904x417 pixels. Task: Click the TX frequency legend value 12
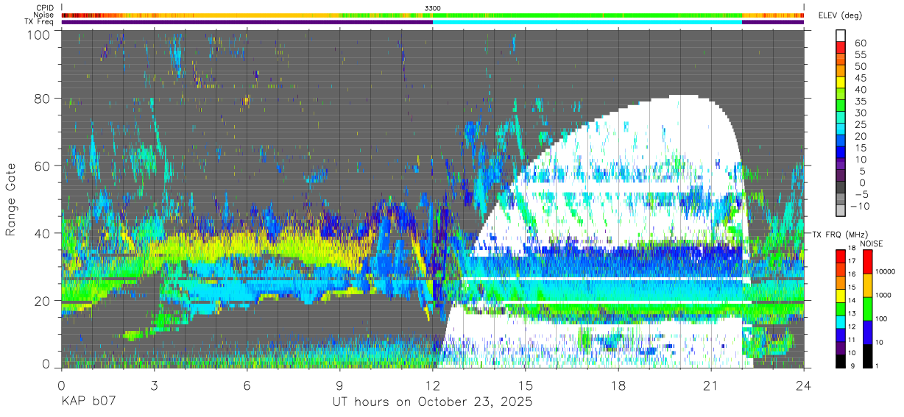852,327
